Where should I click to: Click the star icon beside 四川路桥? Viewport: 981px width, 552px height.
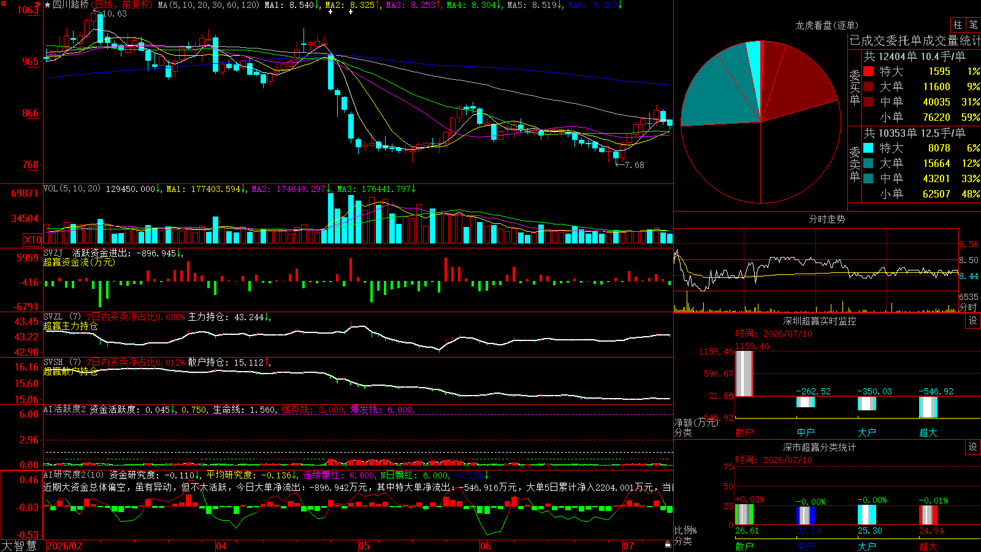coord(48,5)
